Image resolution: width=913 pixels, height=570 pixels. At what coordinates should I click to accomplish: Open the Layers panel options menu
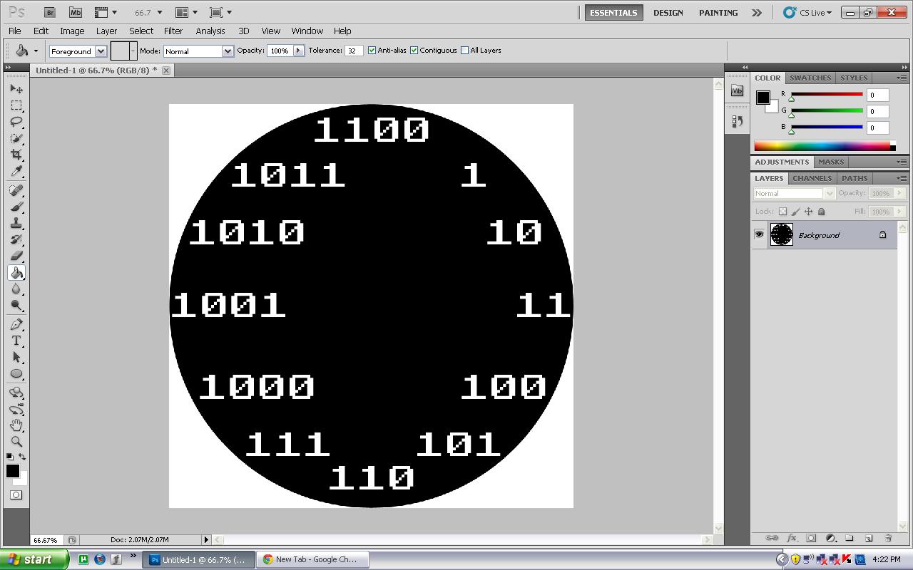coord(901,178)
